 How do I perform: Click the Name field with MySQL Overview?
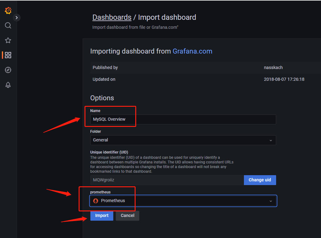(x=183, y=119)
